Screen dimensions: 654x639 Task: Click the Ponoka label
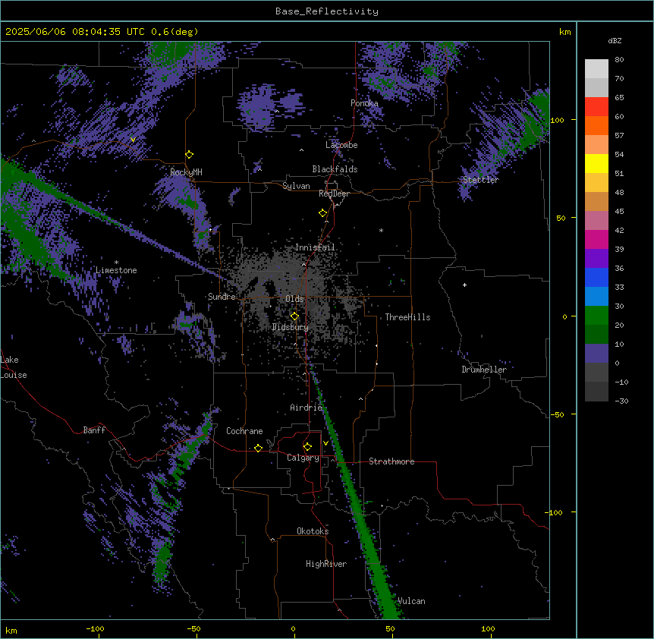click(x=364, y=103)
